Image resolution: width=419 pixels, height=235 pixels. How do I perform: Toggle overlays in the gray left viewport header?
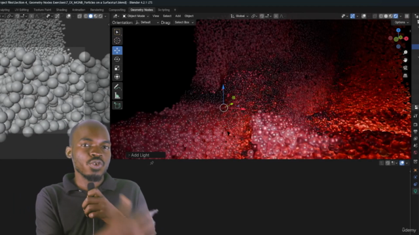[68, 16]
